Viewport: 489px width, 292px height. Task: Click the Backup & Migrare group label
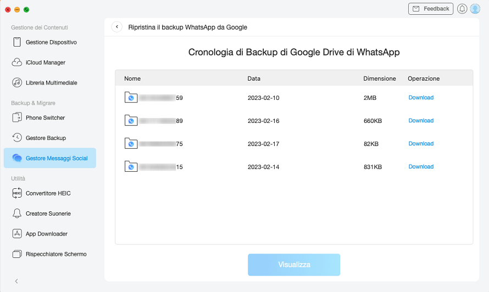point(33,103)
